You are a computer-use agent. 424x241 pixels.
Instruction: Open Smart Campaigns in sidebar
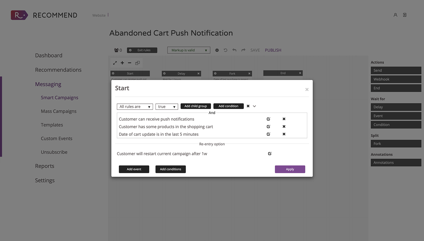60,98
